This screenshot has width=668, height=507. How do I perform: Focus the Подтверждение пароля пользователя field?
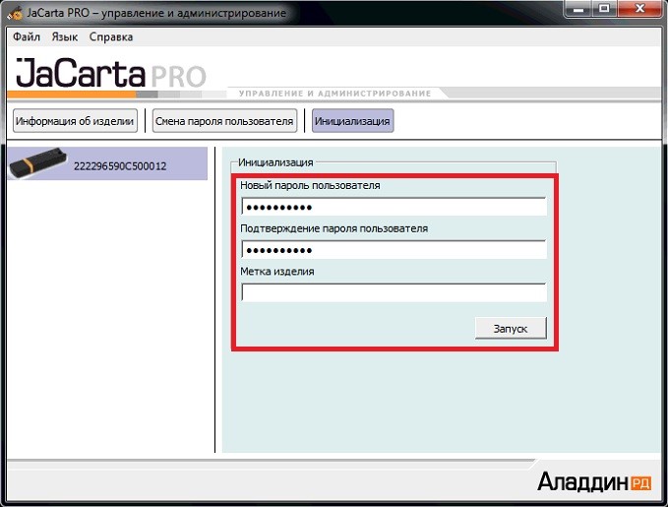coord(394,250)
